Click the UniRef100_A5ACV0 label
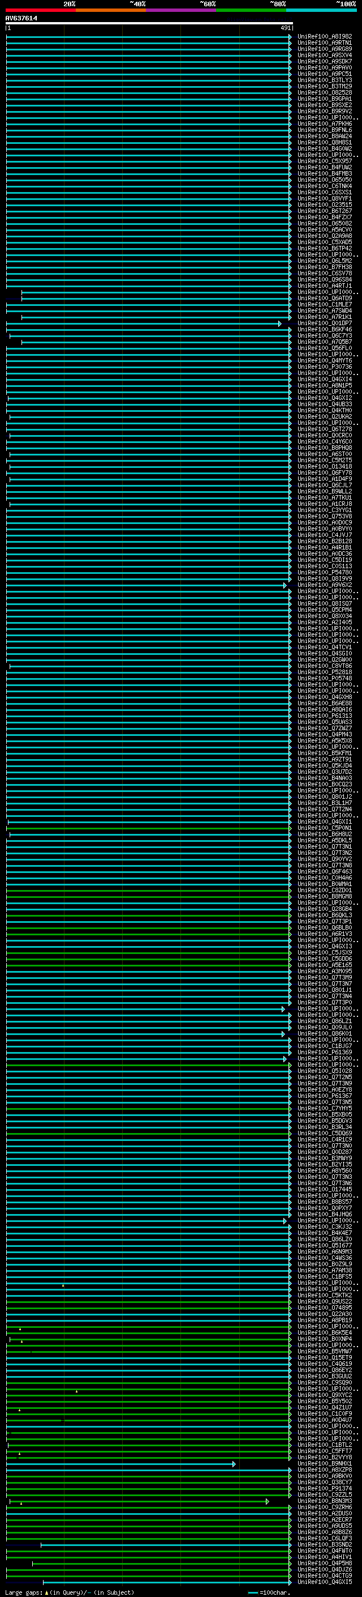 coord(325,230)
